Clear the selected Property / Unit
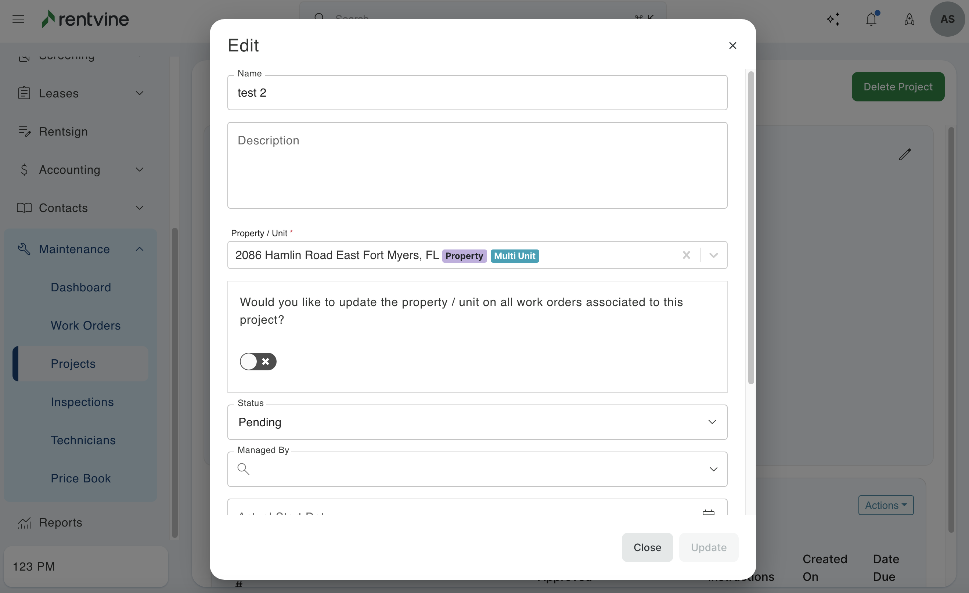969x593 pixels. [686, 255]
